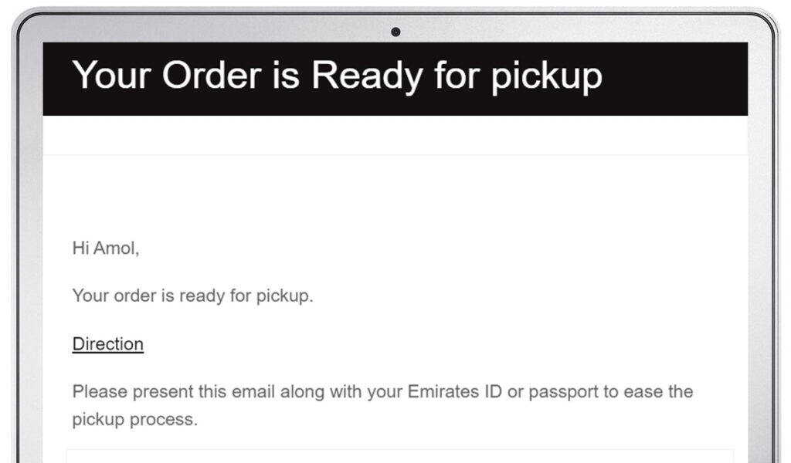Click the 'Hi Amol,' greeting line
Screen dimensions: 791x463
105,248
